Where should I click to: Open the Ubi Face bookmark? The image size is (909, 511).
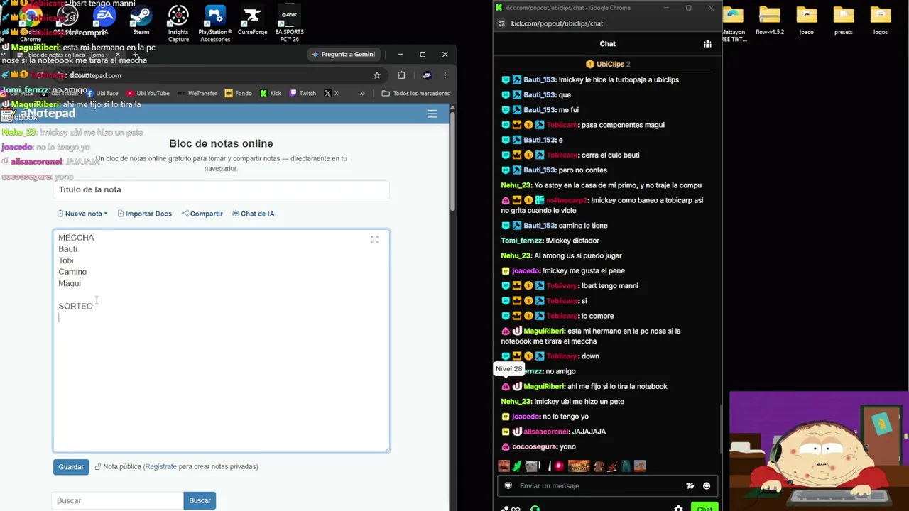[102, 93]
